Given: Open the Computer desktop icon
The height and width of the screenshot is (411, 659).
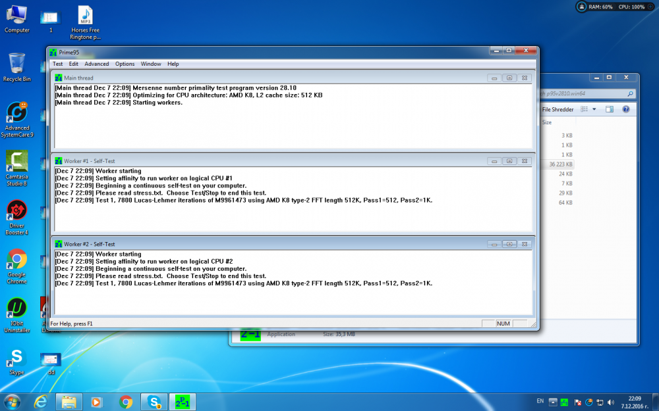Looking at the screenshot, I should [x=17, y=19].
